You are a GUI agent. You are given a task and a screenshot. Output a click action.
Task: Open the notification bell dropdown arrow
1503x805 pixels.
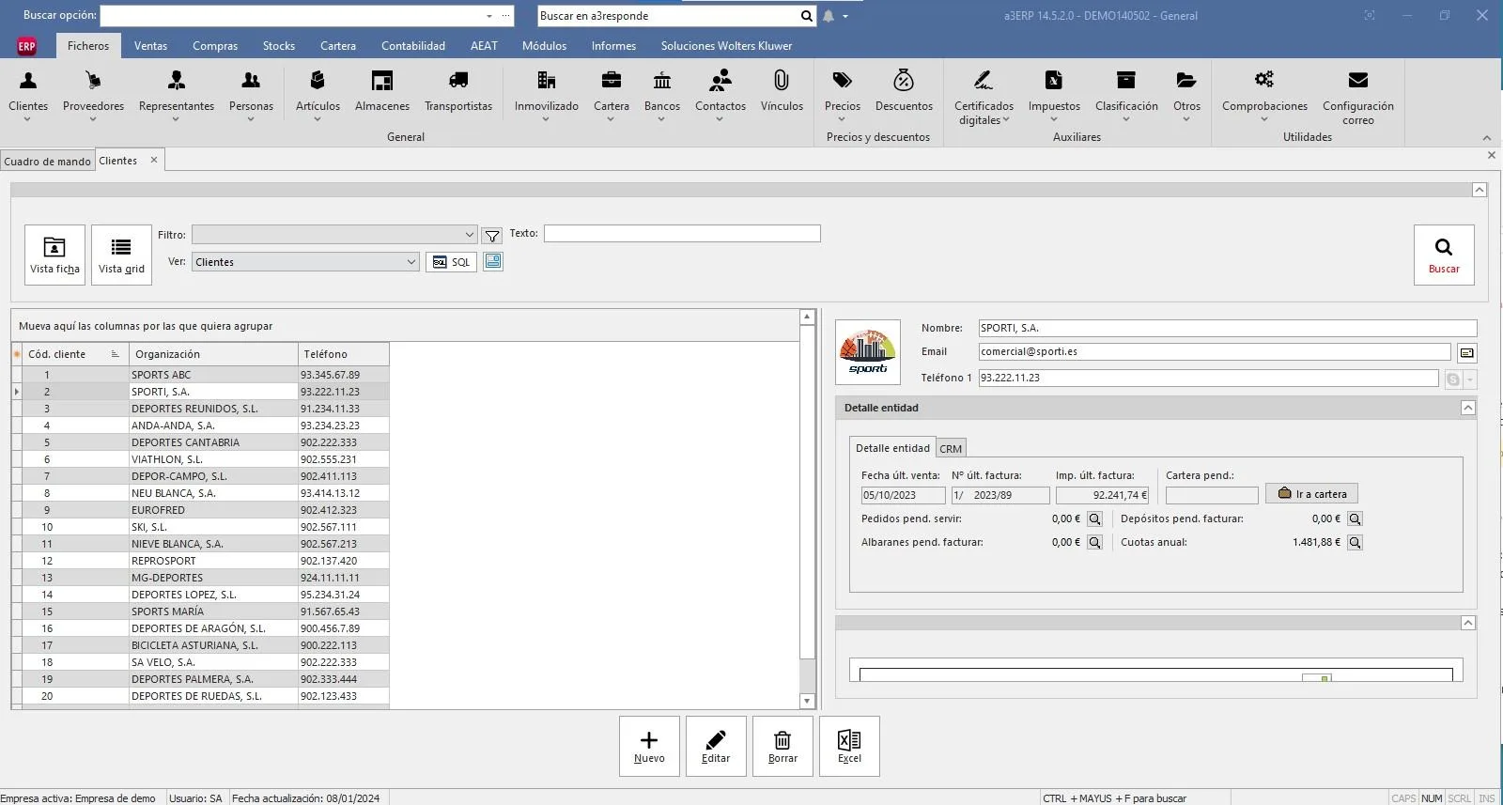[x=845, y=16]
